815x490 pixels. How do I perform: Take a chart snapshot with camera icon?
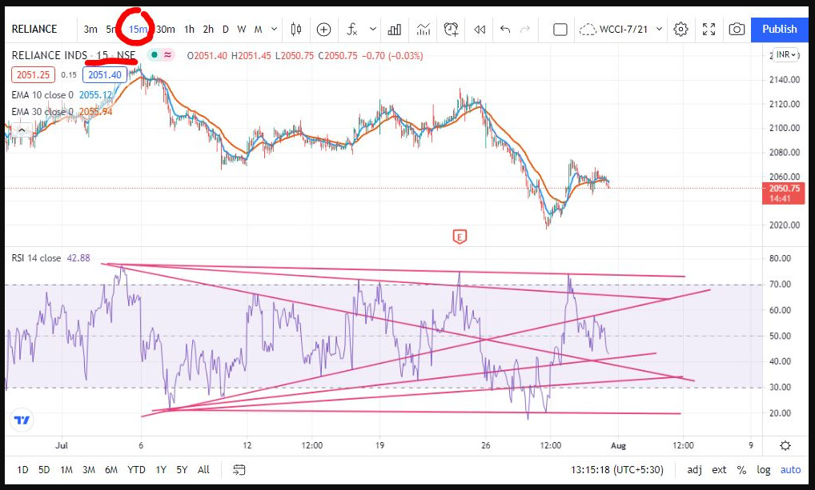pyautogui.click(x=737, y=30)
